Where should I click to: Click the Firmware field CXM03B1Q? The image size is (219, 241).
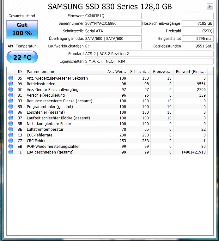point(113,16)
